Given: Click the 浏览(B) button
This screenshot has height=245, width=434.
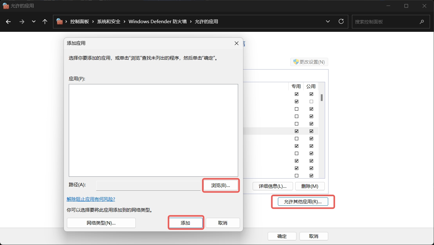Looking at the screenshot, I should [x=221, y=185].
